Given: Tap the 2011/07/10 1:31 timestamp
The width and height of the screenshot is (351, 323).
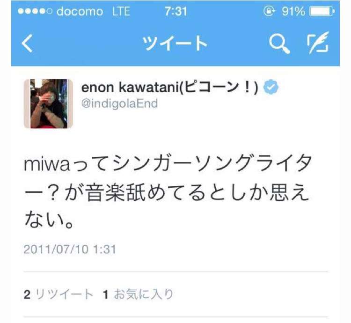Looking at the screenshot, I should pos(70,250).
